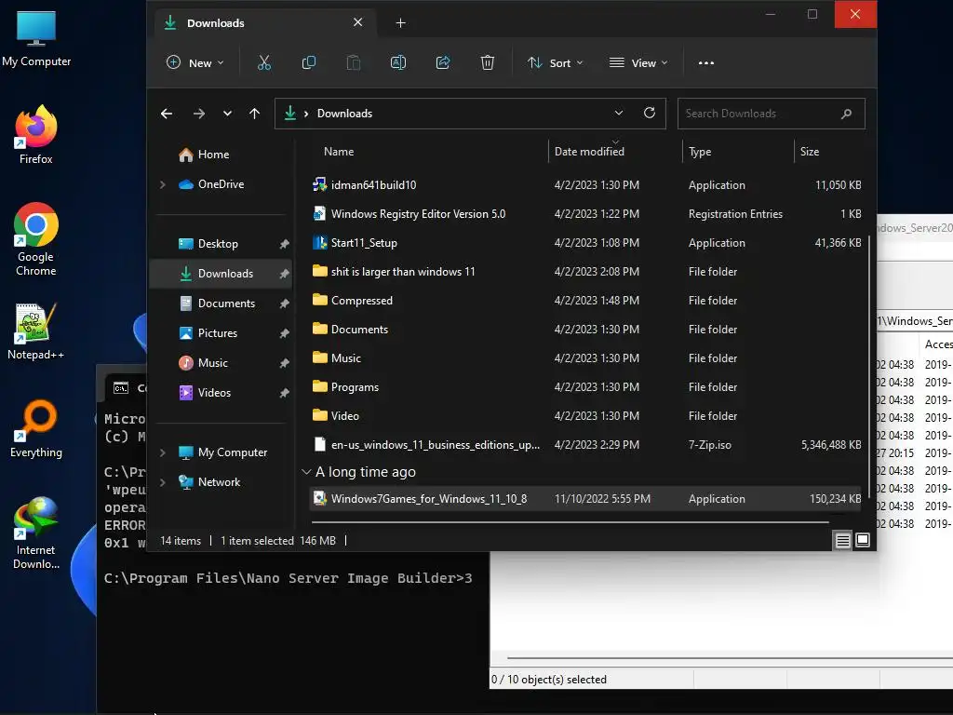Image resolution: width=953 pixels, height=715 pixels.
Task: Open the Sort dropdown menu
Action: (556, 62)
